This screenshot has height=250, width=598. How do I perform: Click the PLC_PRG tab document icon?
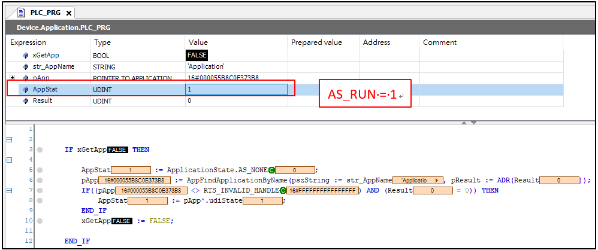[x=21, y=13]
